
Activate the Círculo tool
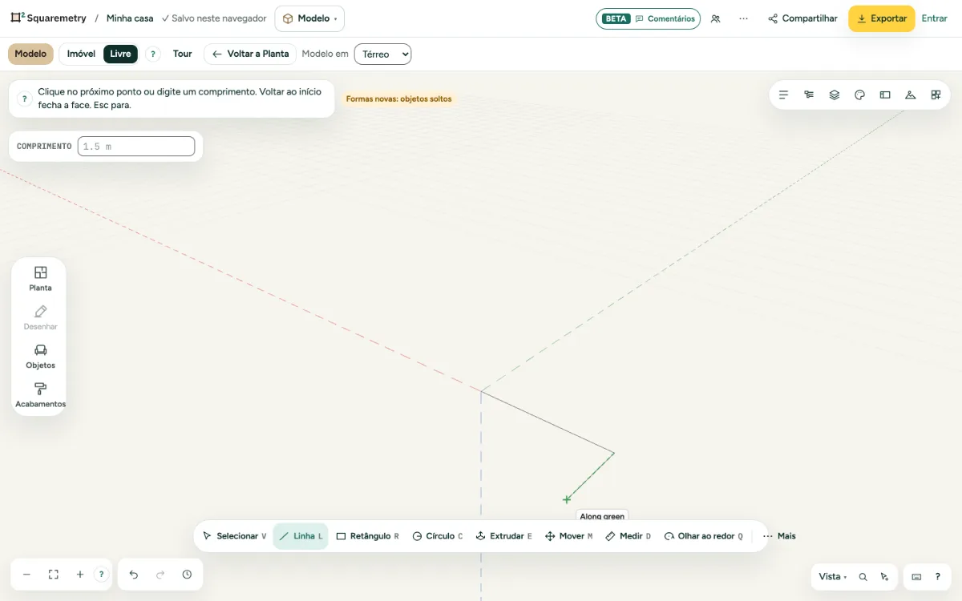pos(437,536)
